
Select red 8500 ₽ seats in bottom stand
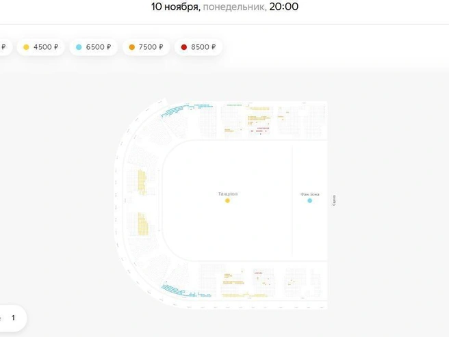(x=258, y=273)
